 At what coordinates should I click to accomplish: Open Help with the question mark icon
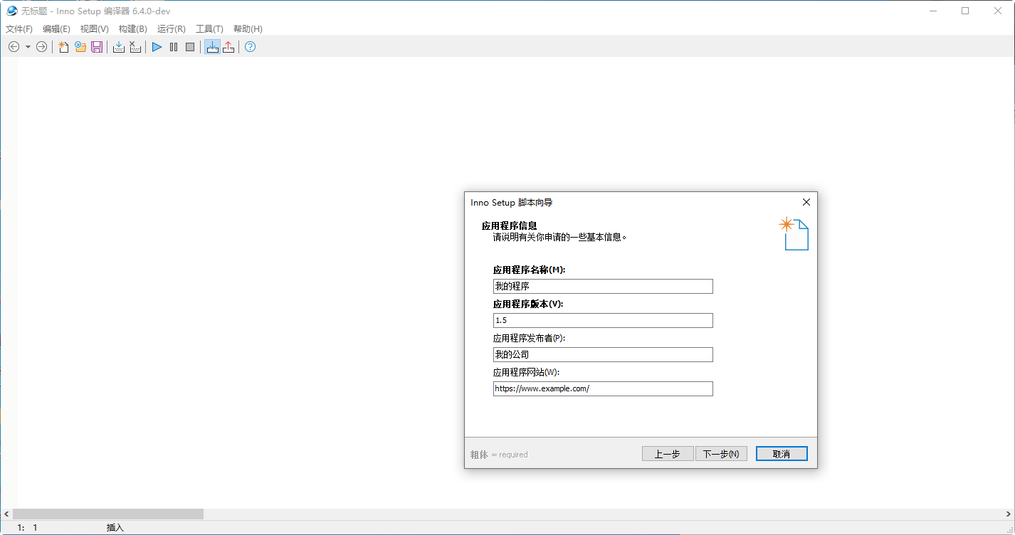click(x=250, y=47)
